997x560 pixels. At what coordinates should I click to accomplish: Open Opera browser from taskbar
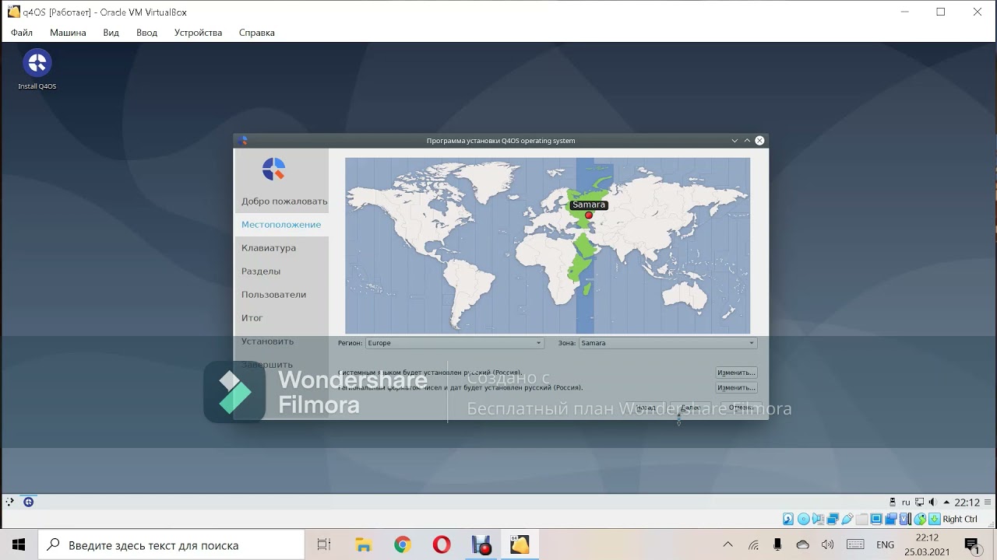[442, 545]
